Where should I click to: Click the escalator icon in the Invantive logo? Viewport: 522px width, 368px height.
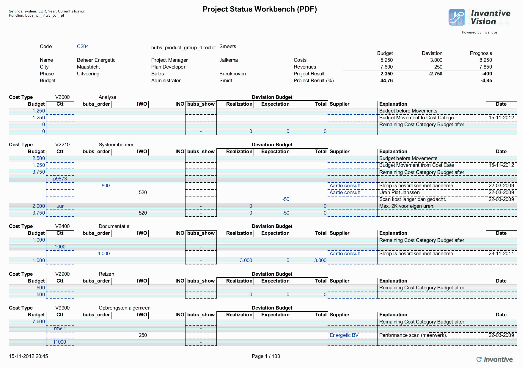coord(456,17)
